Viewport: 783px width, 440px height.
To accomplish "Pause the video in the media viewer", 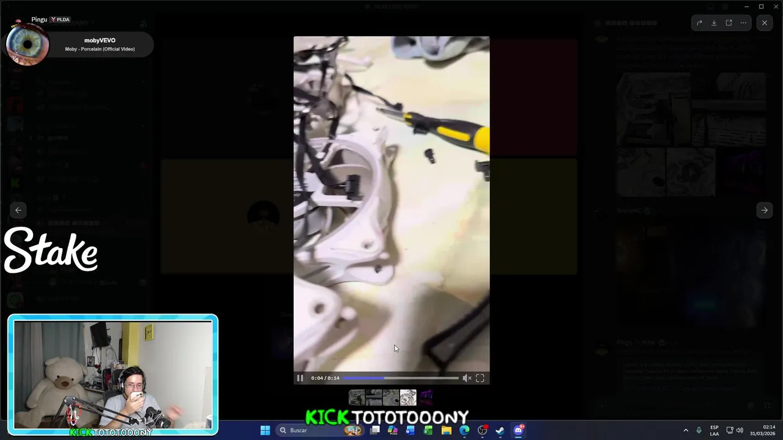I will 300,378.
